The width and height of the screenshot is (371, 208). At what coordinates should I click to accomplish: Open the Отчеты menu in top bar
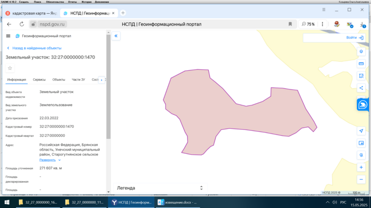(x=73, y=2)
